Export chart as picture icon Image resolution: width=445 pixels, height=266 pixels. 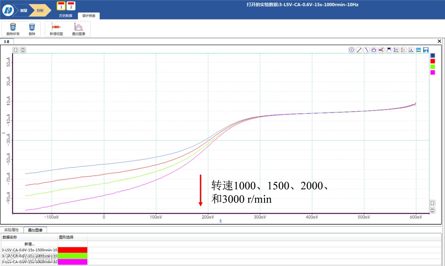(418, 50)
